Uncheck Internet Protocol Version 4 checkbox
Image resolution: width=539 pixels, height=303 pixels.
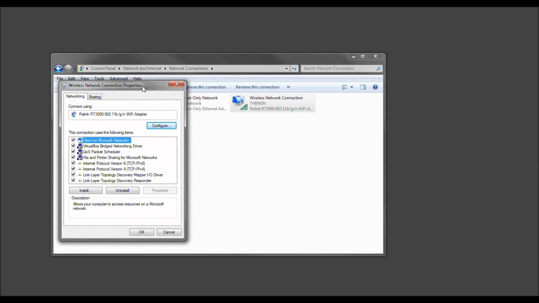(73, 169)
